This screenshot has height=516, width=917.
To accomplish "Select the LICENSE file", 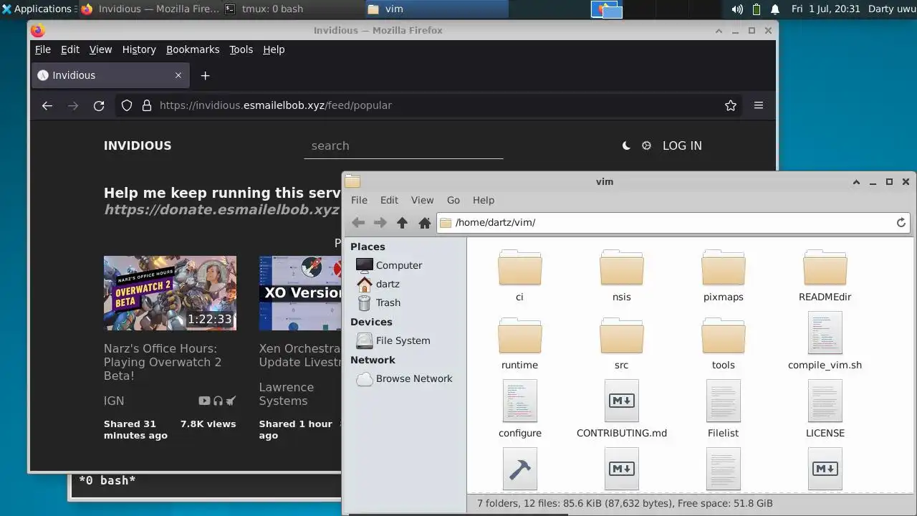I will coord(825,410).
